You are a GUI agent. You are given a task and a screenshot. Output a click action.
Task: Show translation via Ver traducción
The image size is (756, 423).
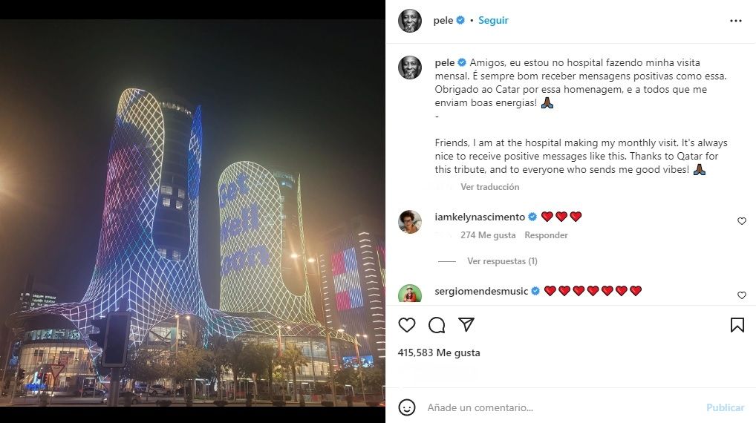[x=490, y=187]
